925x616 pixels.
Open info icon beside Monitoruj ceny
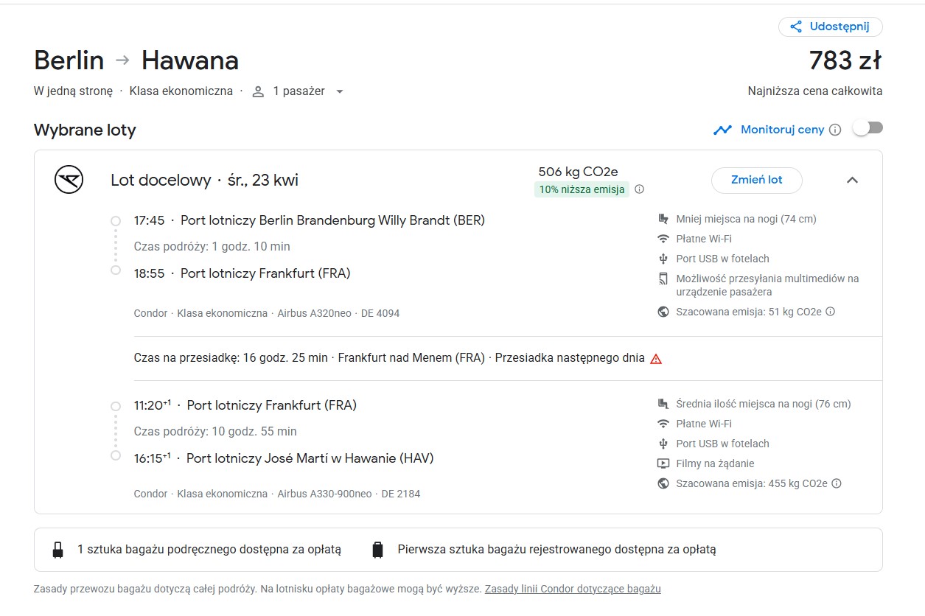pyautogui.click(x=835, y=130)
